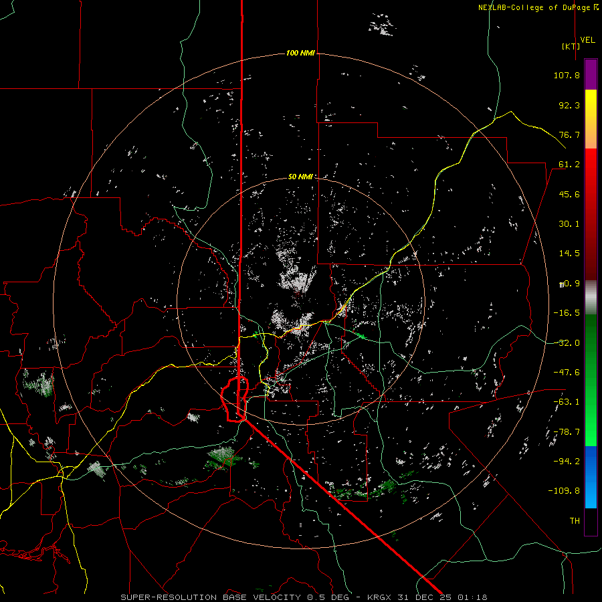The image size is (602, 602).
Task: Select the -109.8 scale value
Action: 564,491
